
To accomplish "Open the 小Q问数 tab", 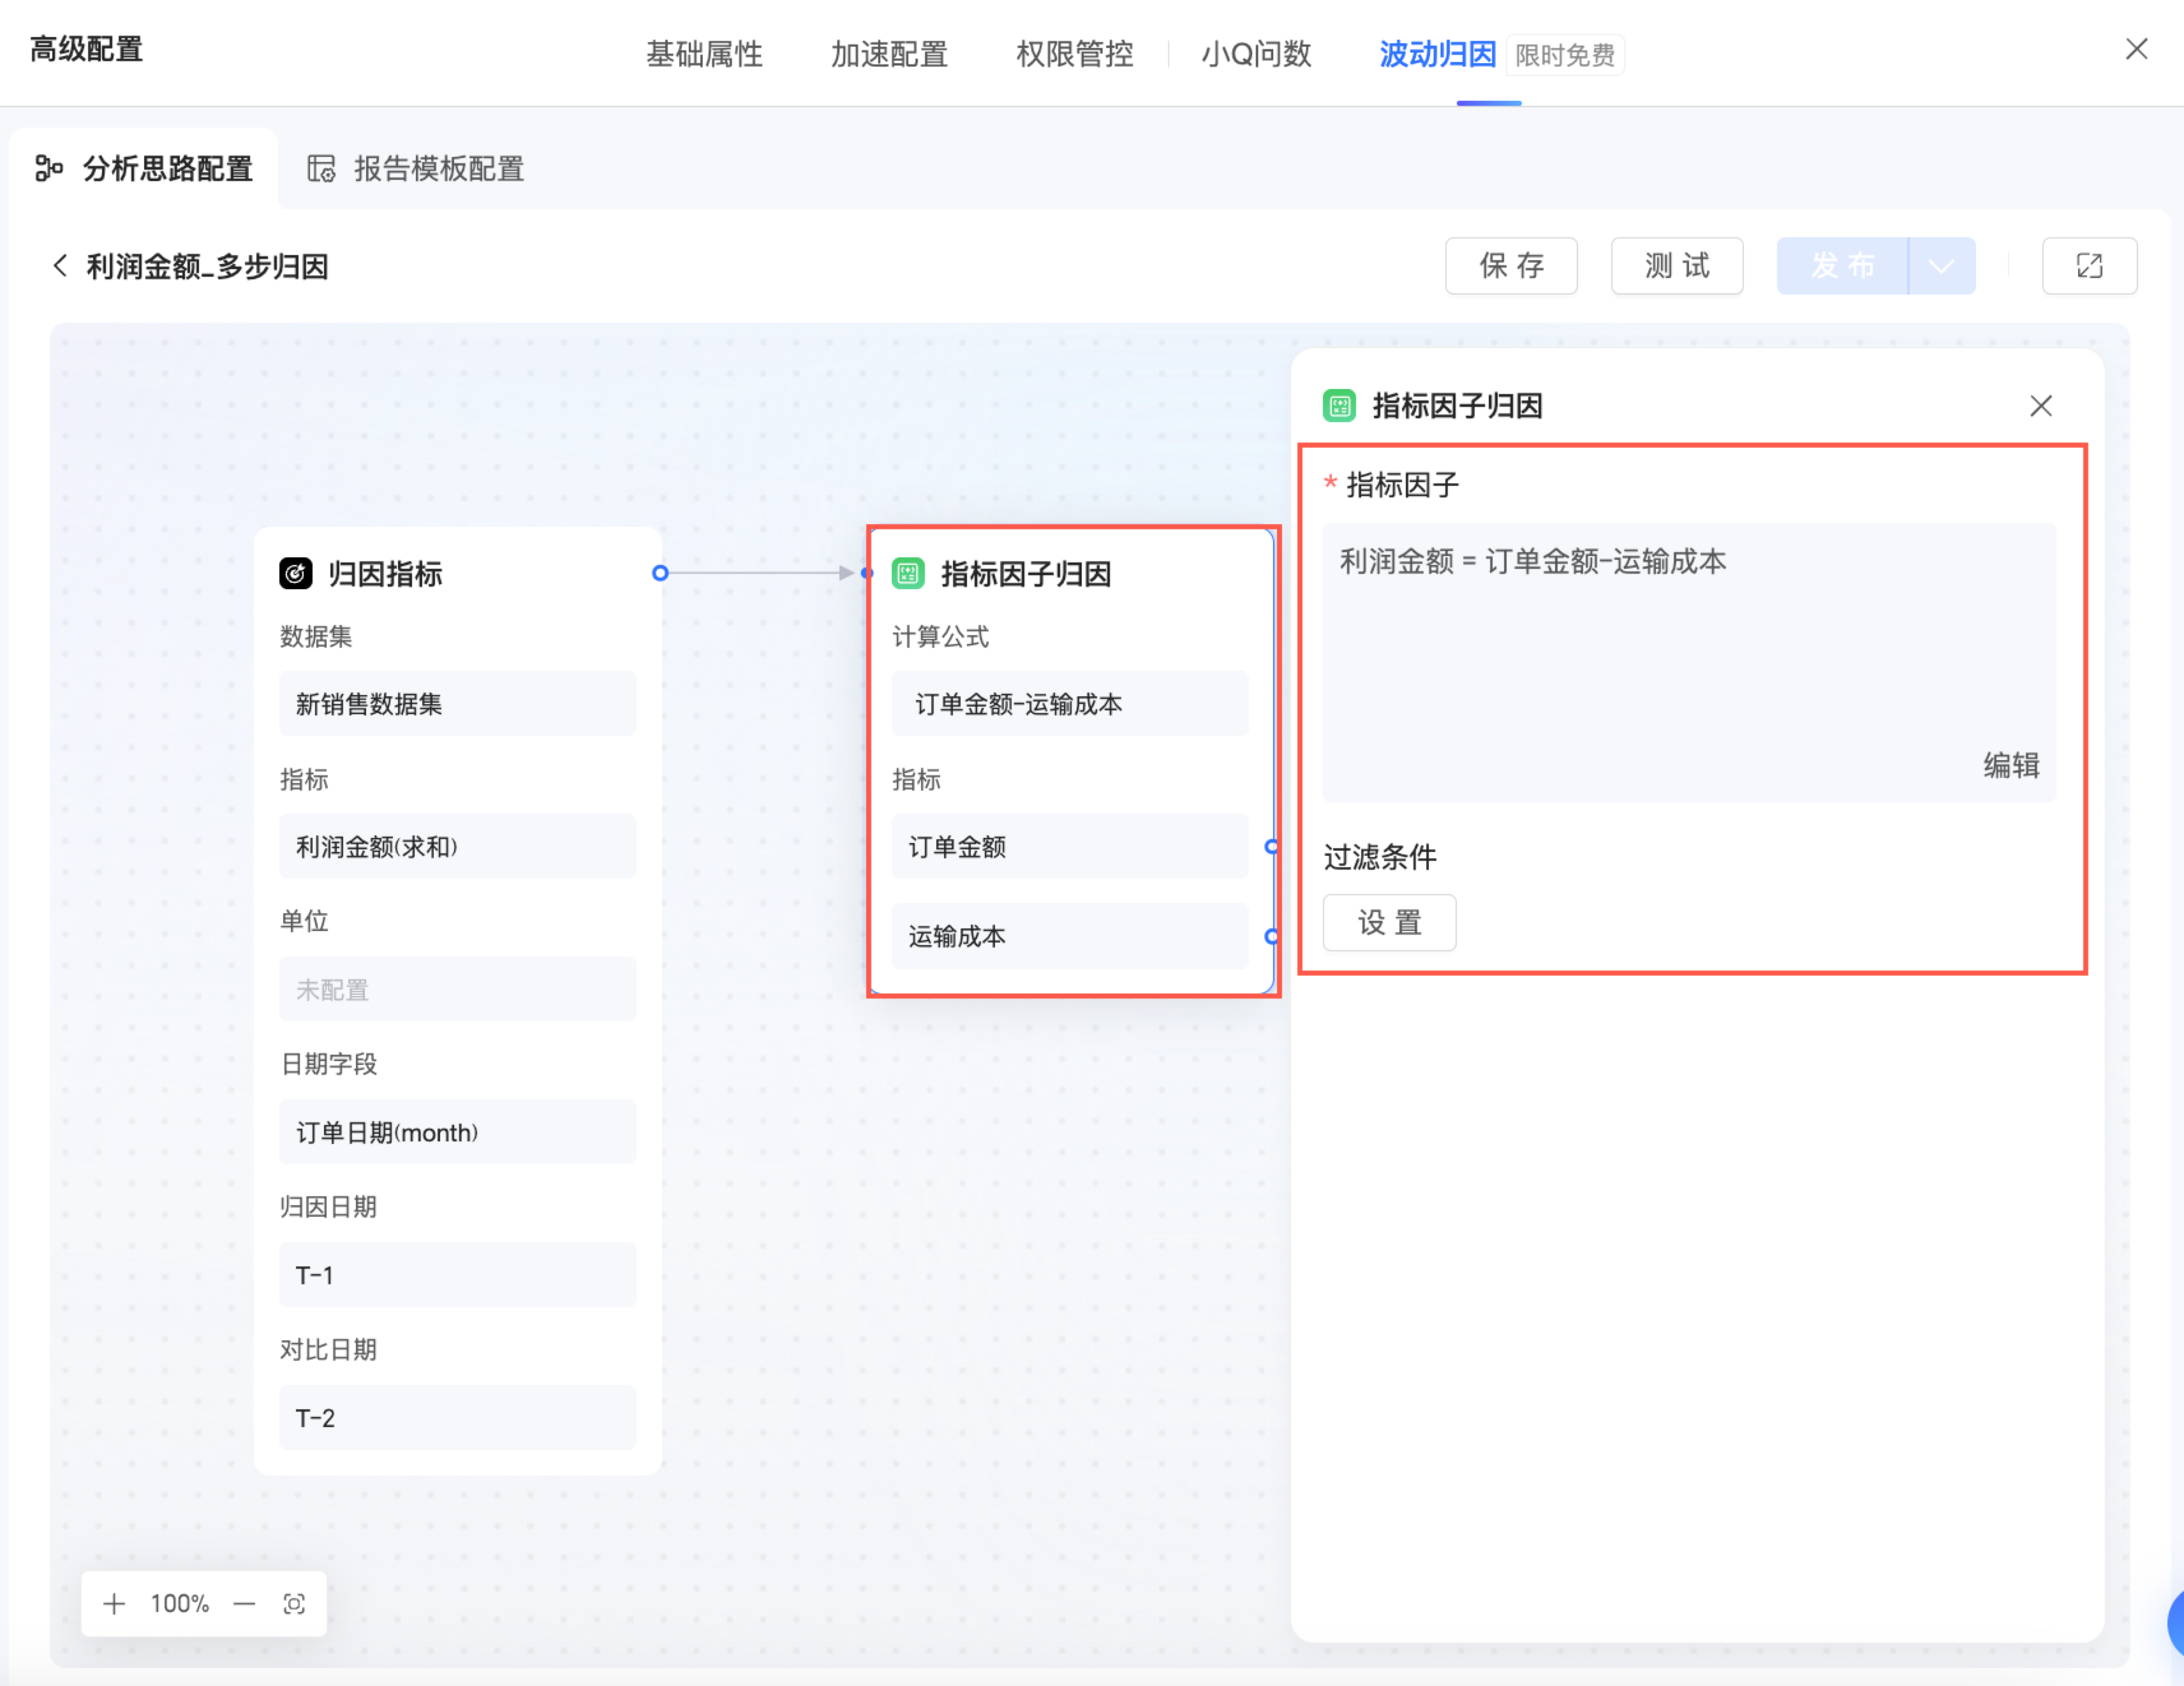I will click(x=1255, y=54).
